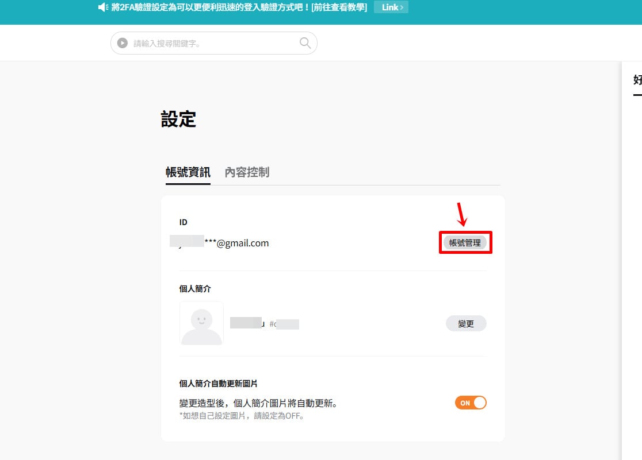
Task: Click the default avatar profile picture
Action: click(201, 323)
